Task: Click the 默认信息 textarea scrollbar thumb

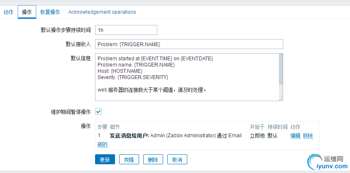Action: coord(281,68)
